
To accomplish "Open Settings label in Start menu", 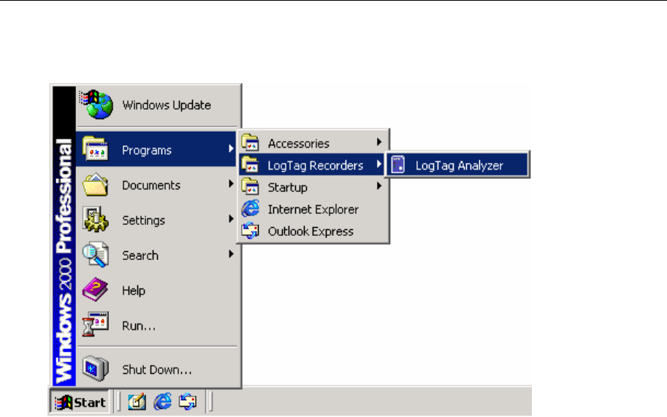I will point(143,221).
